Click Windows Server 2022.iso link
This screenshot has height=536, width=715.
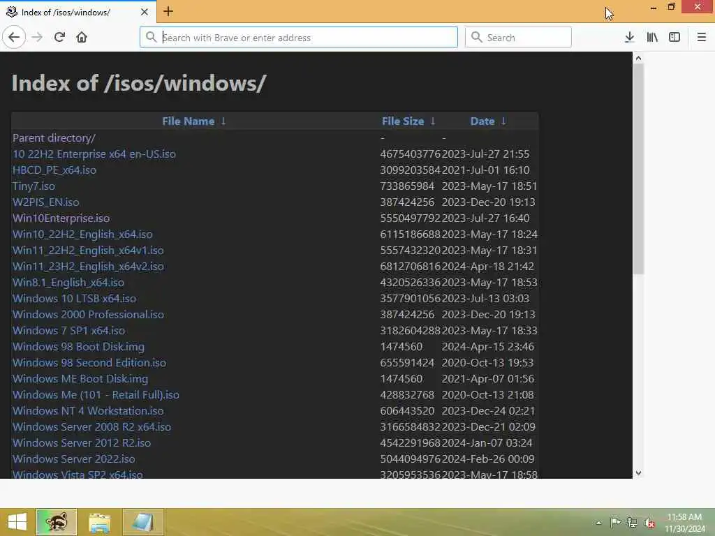tap(74, 459)
